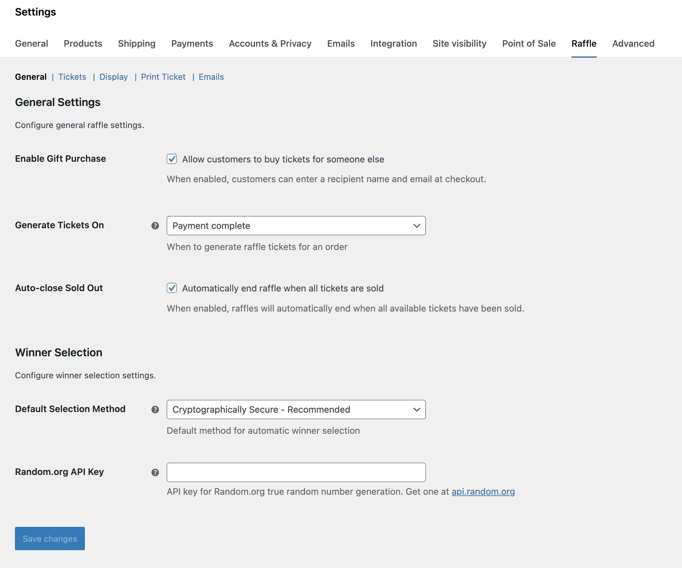Click the Save changes button

pos(49,538)
